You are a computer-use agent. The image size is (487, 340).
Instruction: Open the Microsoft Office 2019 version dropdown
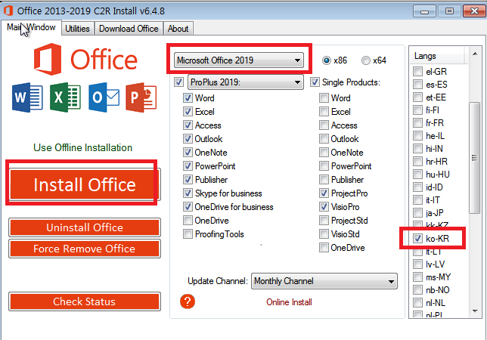238,60
